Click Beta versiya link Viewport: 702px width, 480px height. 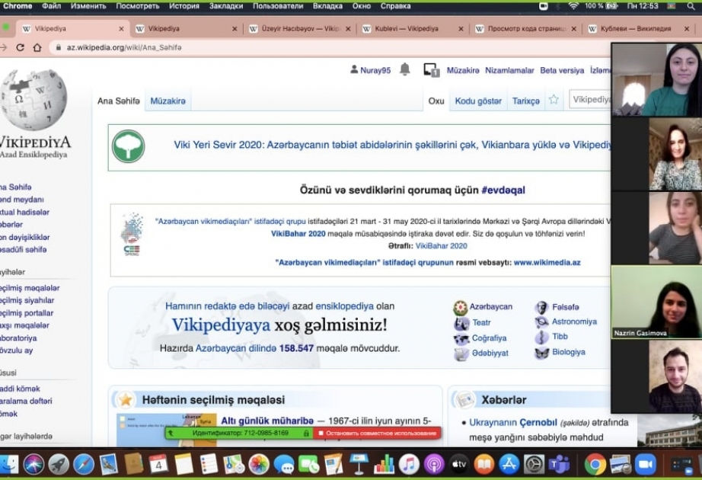(x=562, y=70)
